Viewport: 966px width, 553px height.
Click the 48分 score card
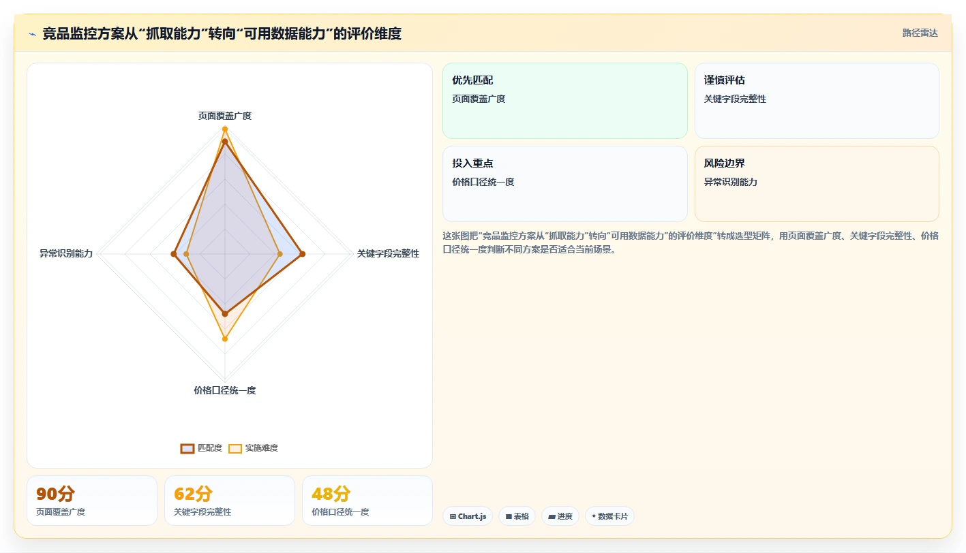pos(367,501)
